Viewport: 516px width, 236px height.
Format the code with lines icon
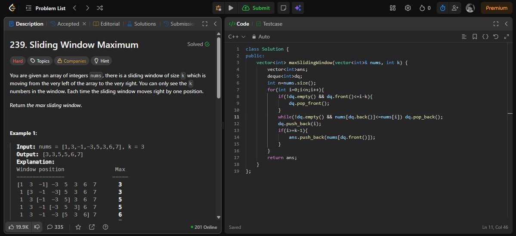point(464,37)
